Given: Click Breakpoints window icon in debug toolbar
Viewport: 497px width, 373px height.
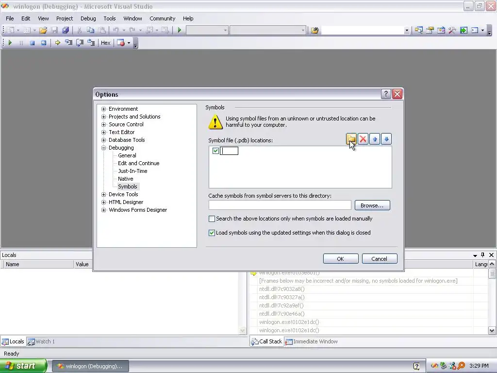Looking at the screenshot, I should click(x=121, y=43).
